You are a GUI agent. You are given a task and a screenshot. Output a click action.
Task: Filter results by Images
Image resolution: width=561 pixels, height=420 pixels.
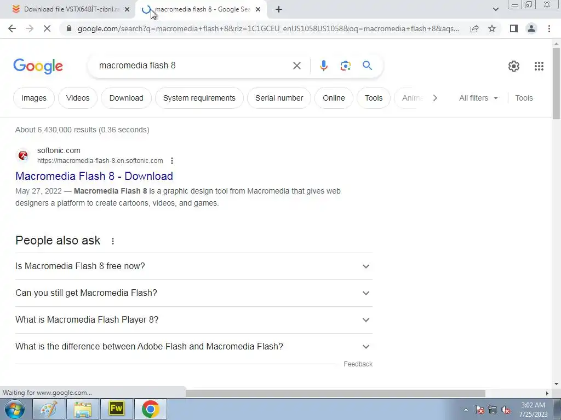(x=33, y=98)
